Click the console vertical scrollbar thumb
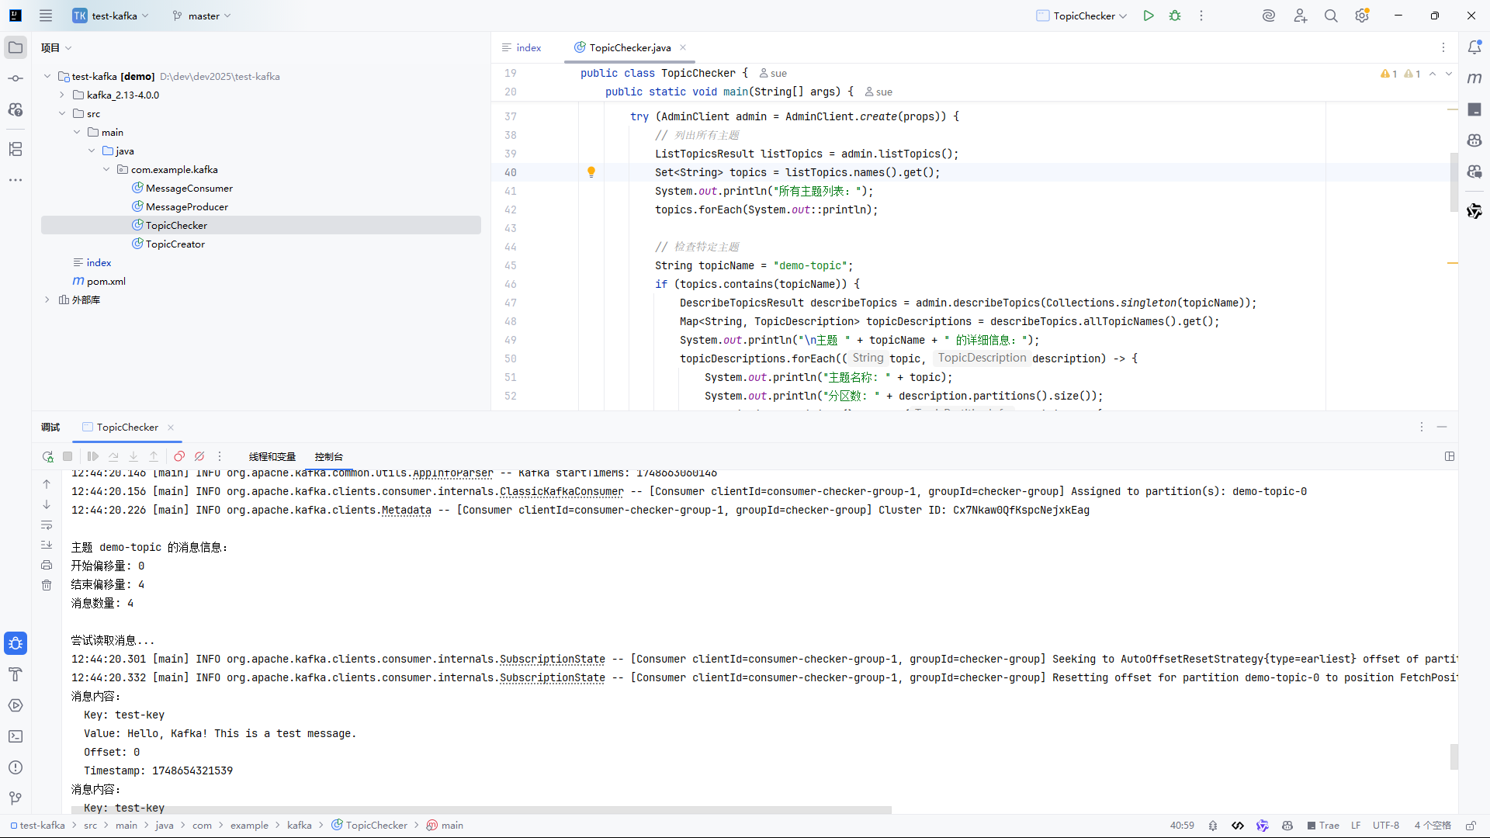This screenshot has width=1490, height=838. pyautogui.click(x=1454, y=757)
